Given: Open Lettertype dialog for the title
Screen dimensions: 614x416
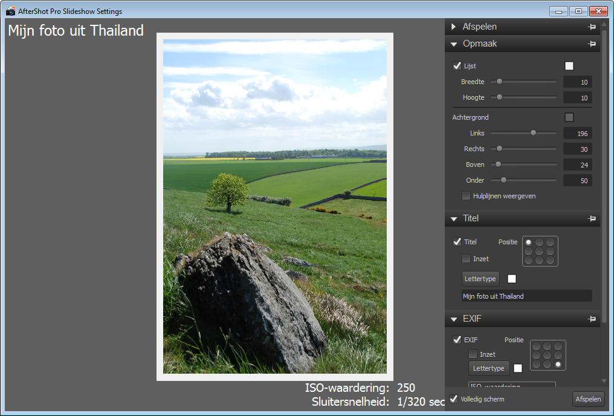Looking at the screenshot, I should tap(480, 279).
